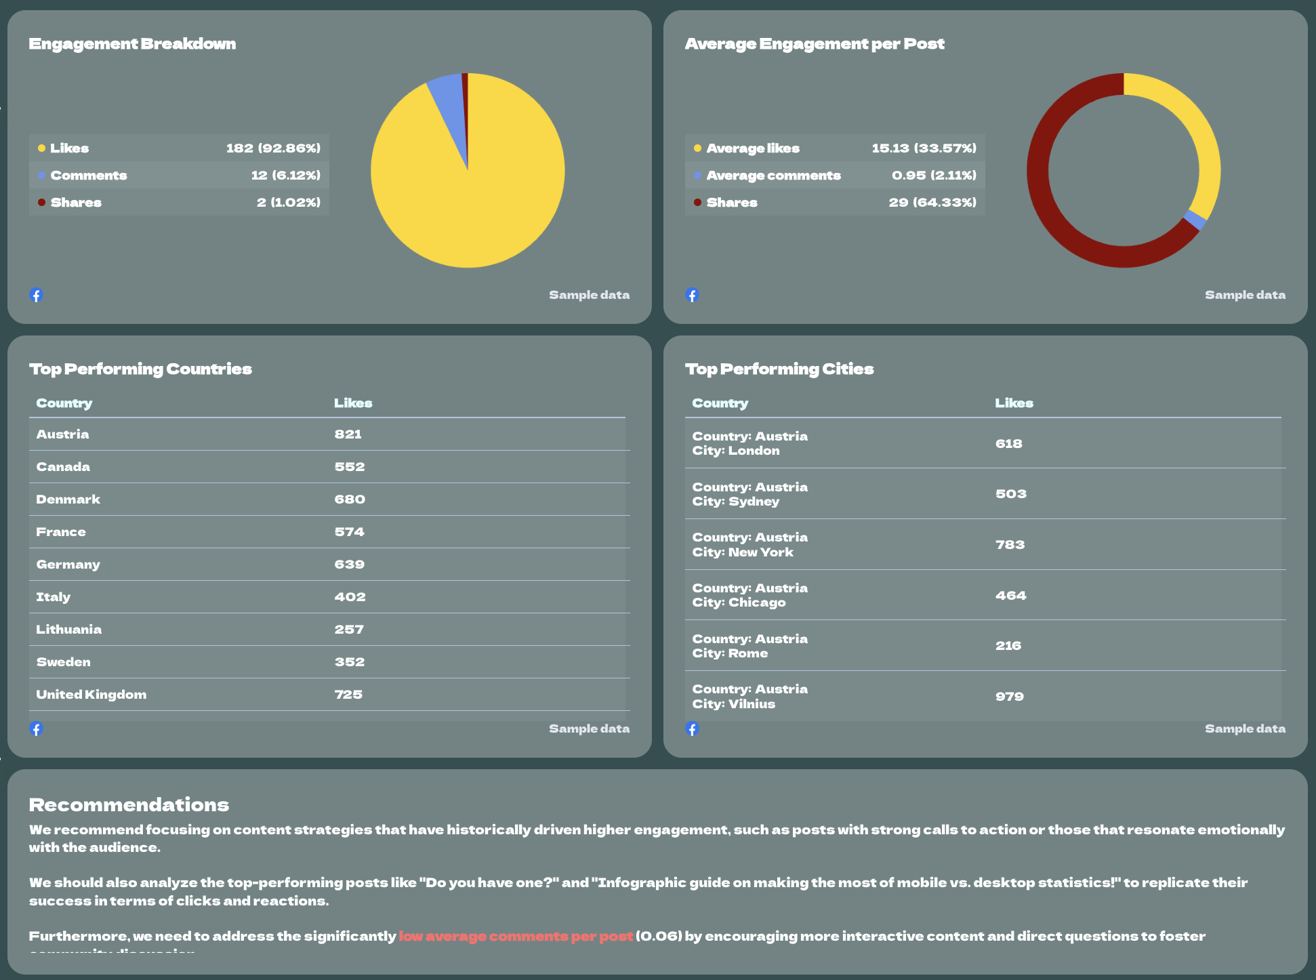Open the Recommendations section heading
Screen dimensions: 1316x980
[129, 804]
